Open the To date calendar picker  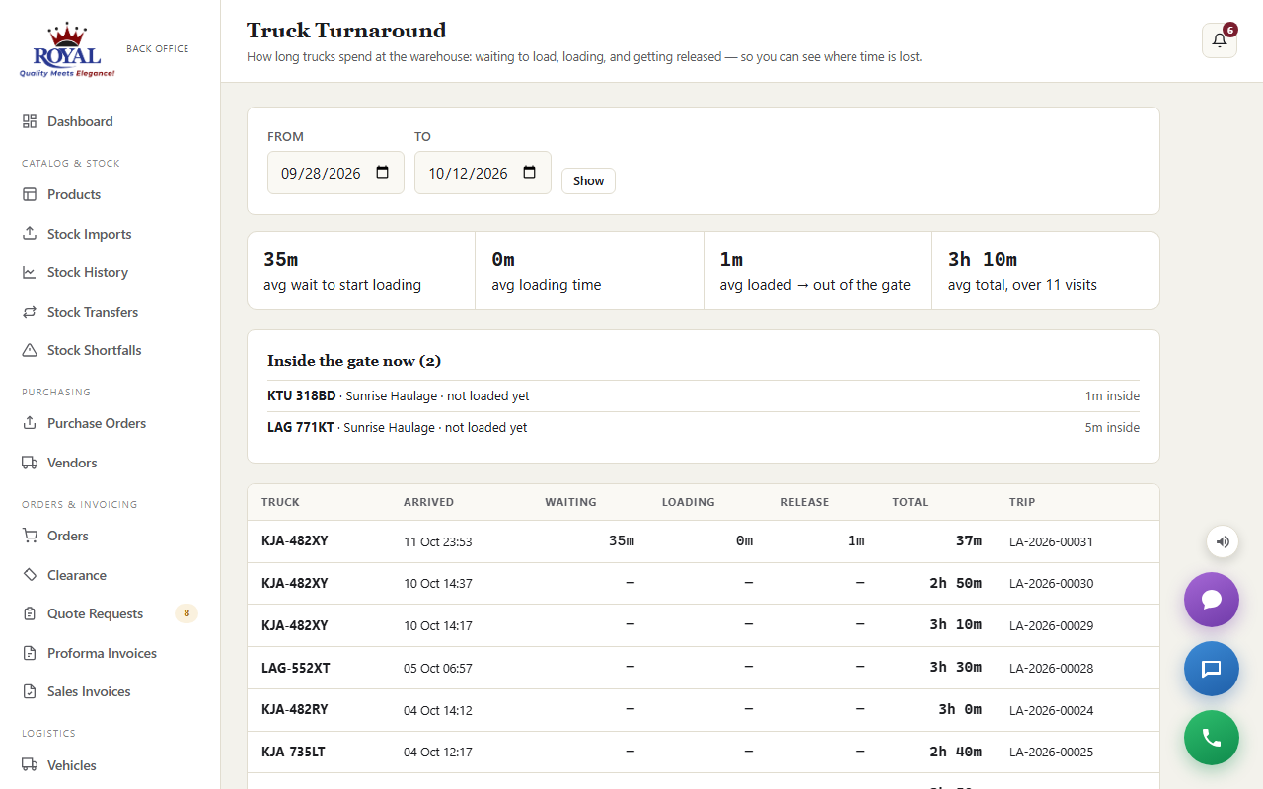click(x=530, y=173)
